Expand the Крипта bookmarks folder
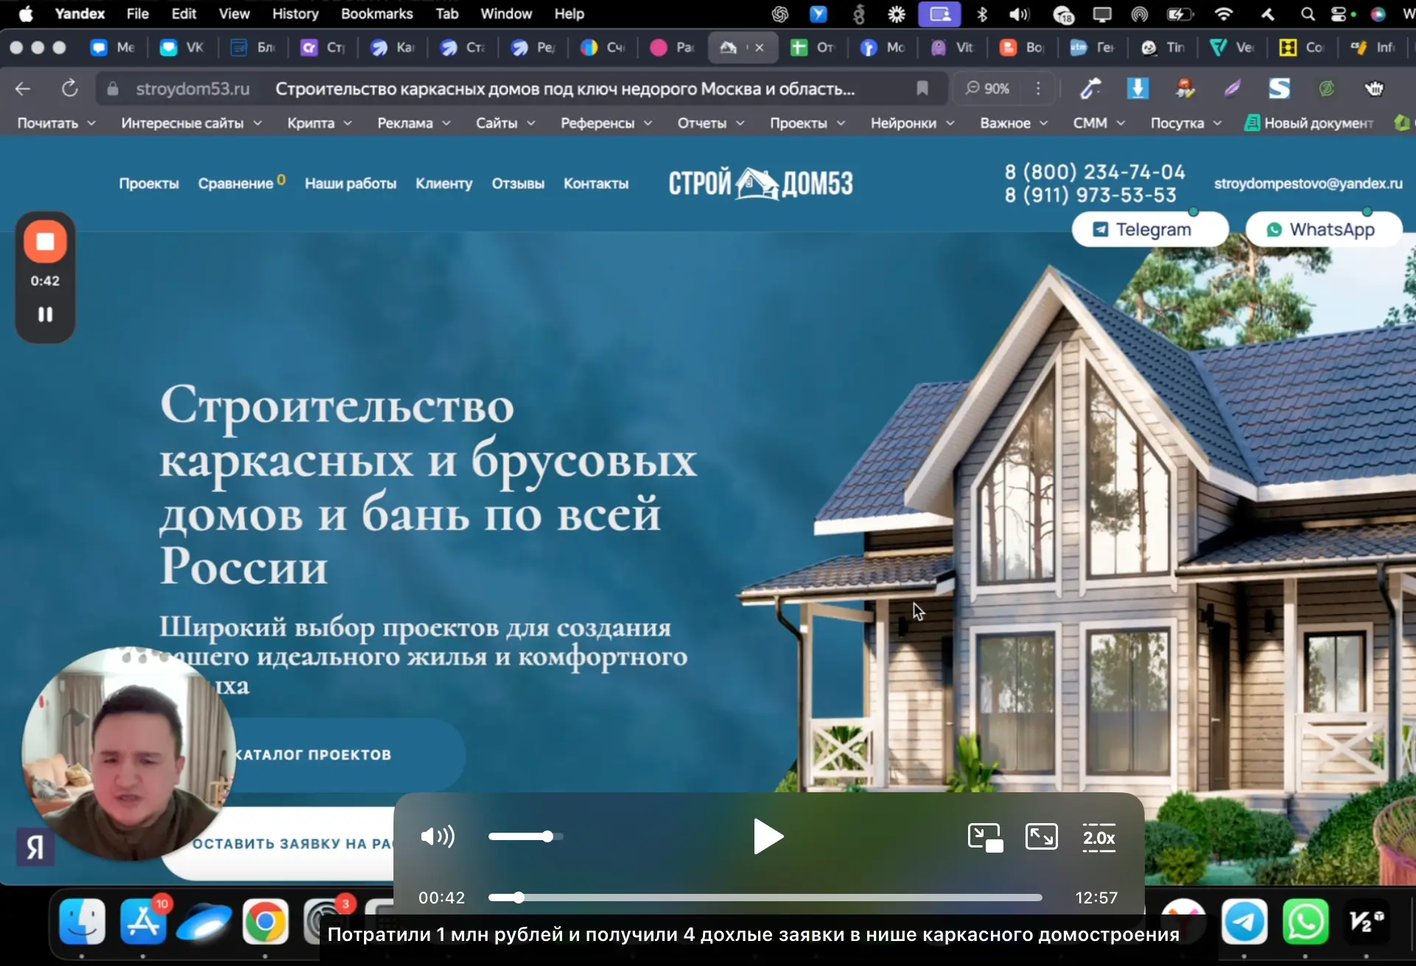Screen dimensions: 1416x966 (319, 123)
